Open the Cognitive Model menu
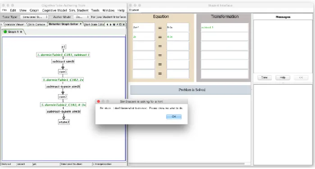Screen dimensions: 315x169 click(55, 10)
